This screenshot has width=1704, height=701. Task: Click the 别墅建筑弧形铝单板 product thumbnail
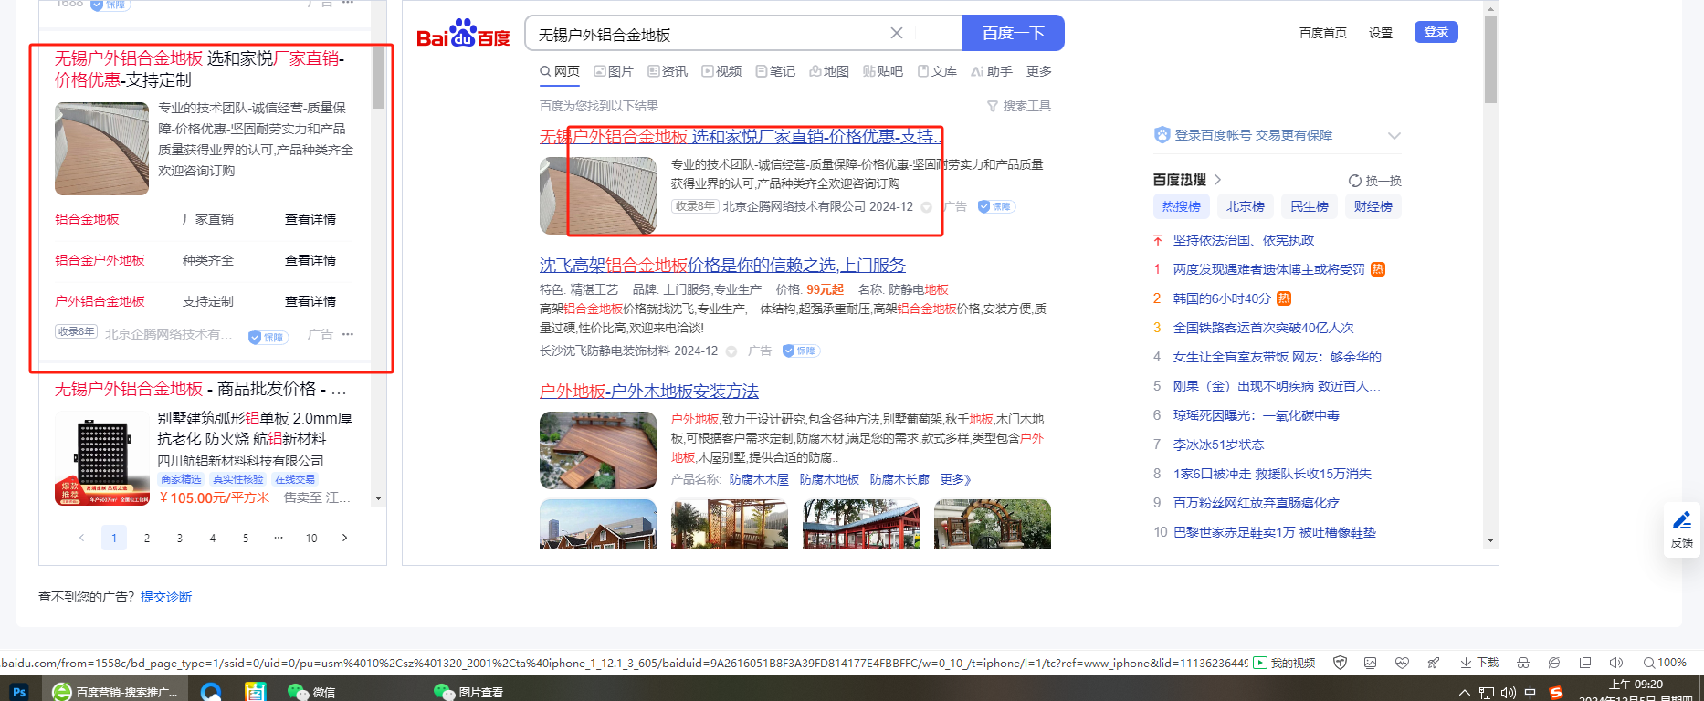(x=101, y=458)
